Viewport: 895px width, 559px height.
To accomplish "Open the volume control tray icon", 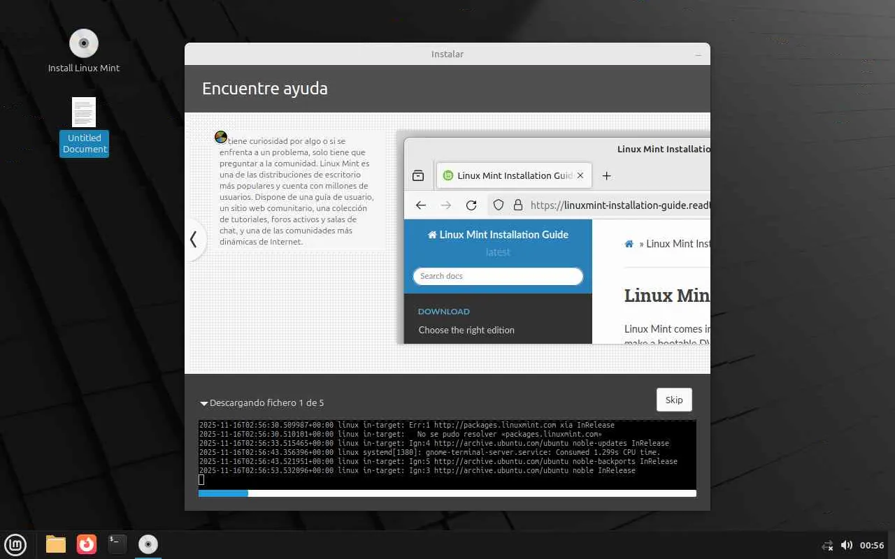I will tap(846, 545).
